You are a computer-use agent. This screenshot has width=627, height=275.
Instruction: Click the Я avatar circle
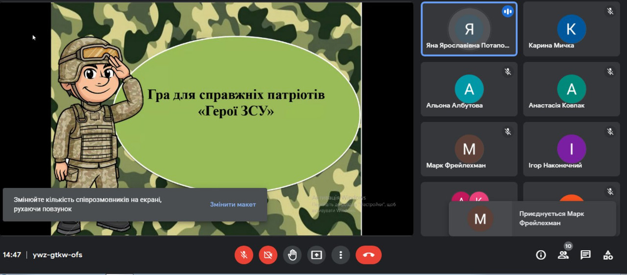coord(469,29)
